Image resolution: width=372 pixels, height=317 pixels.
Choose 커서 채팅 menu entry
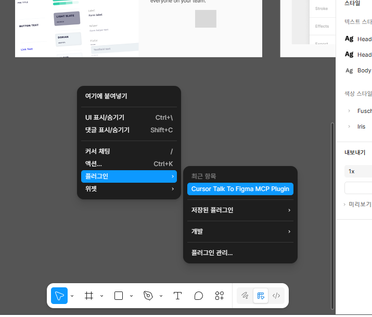[129, 151]
